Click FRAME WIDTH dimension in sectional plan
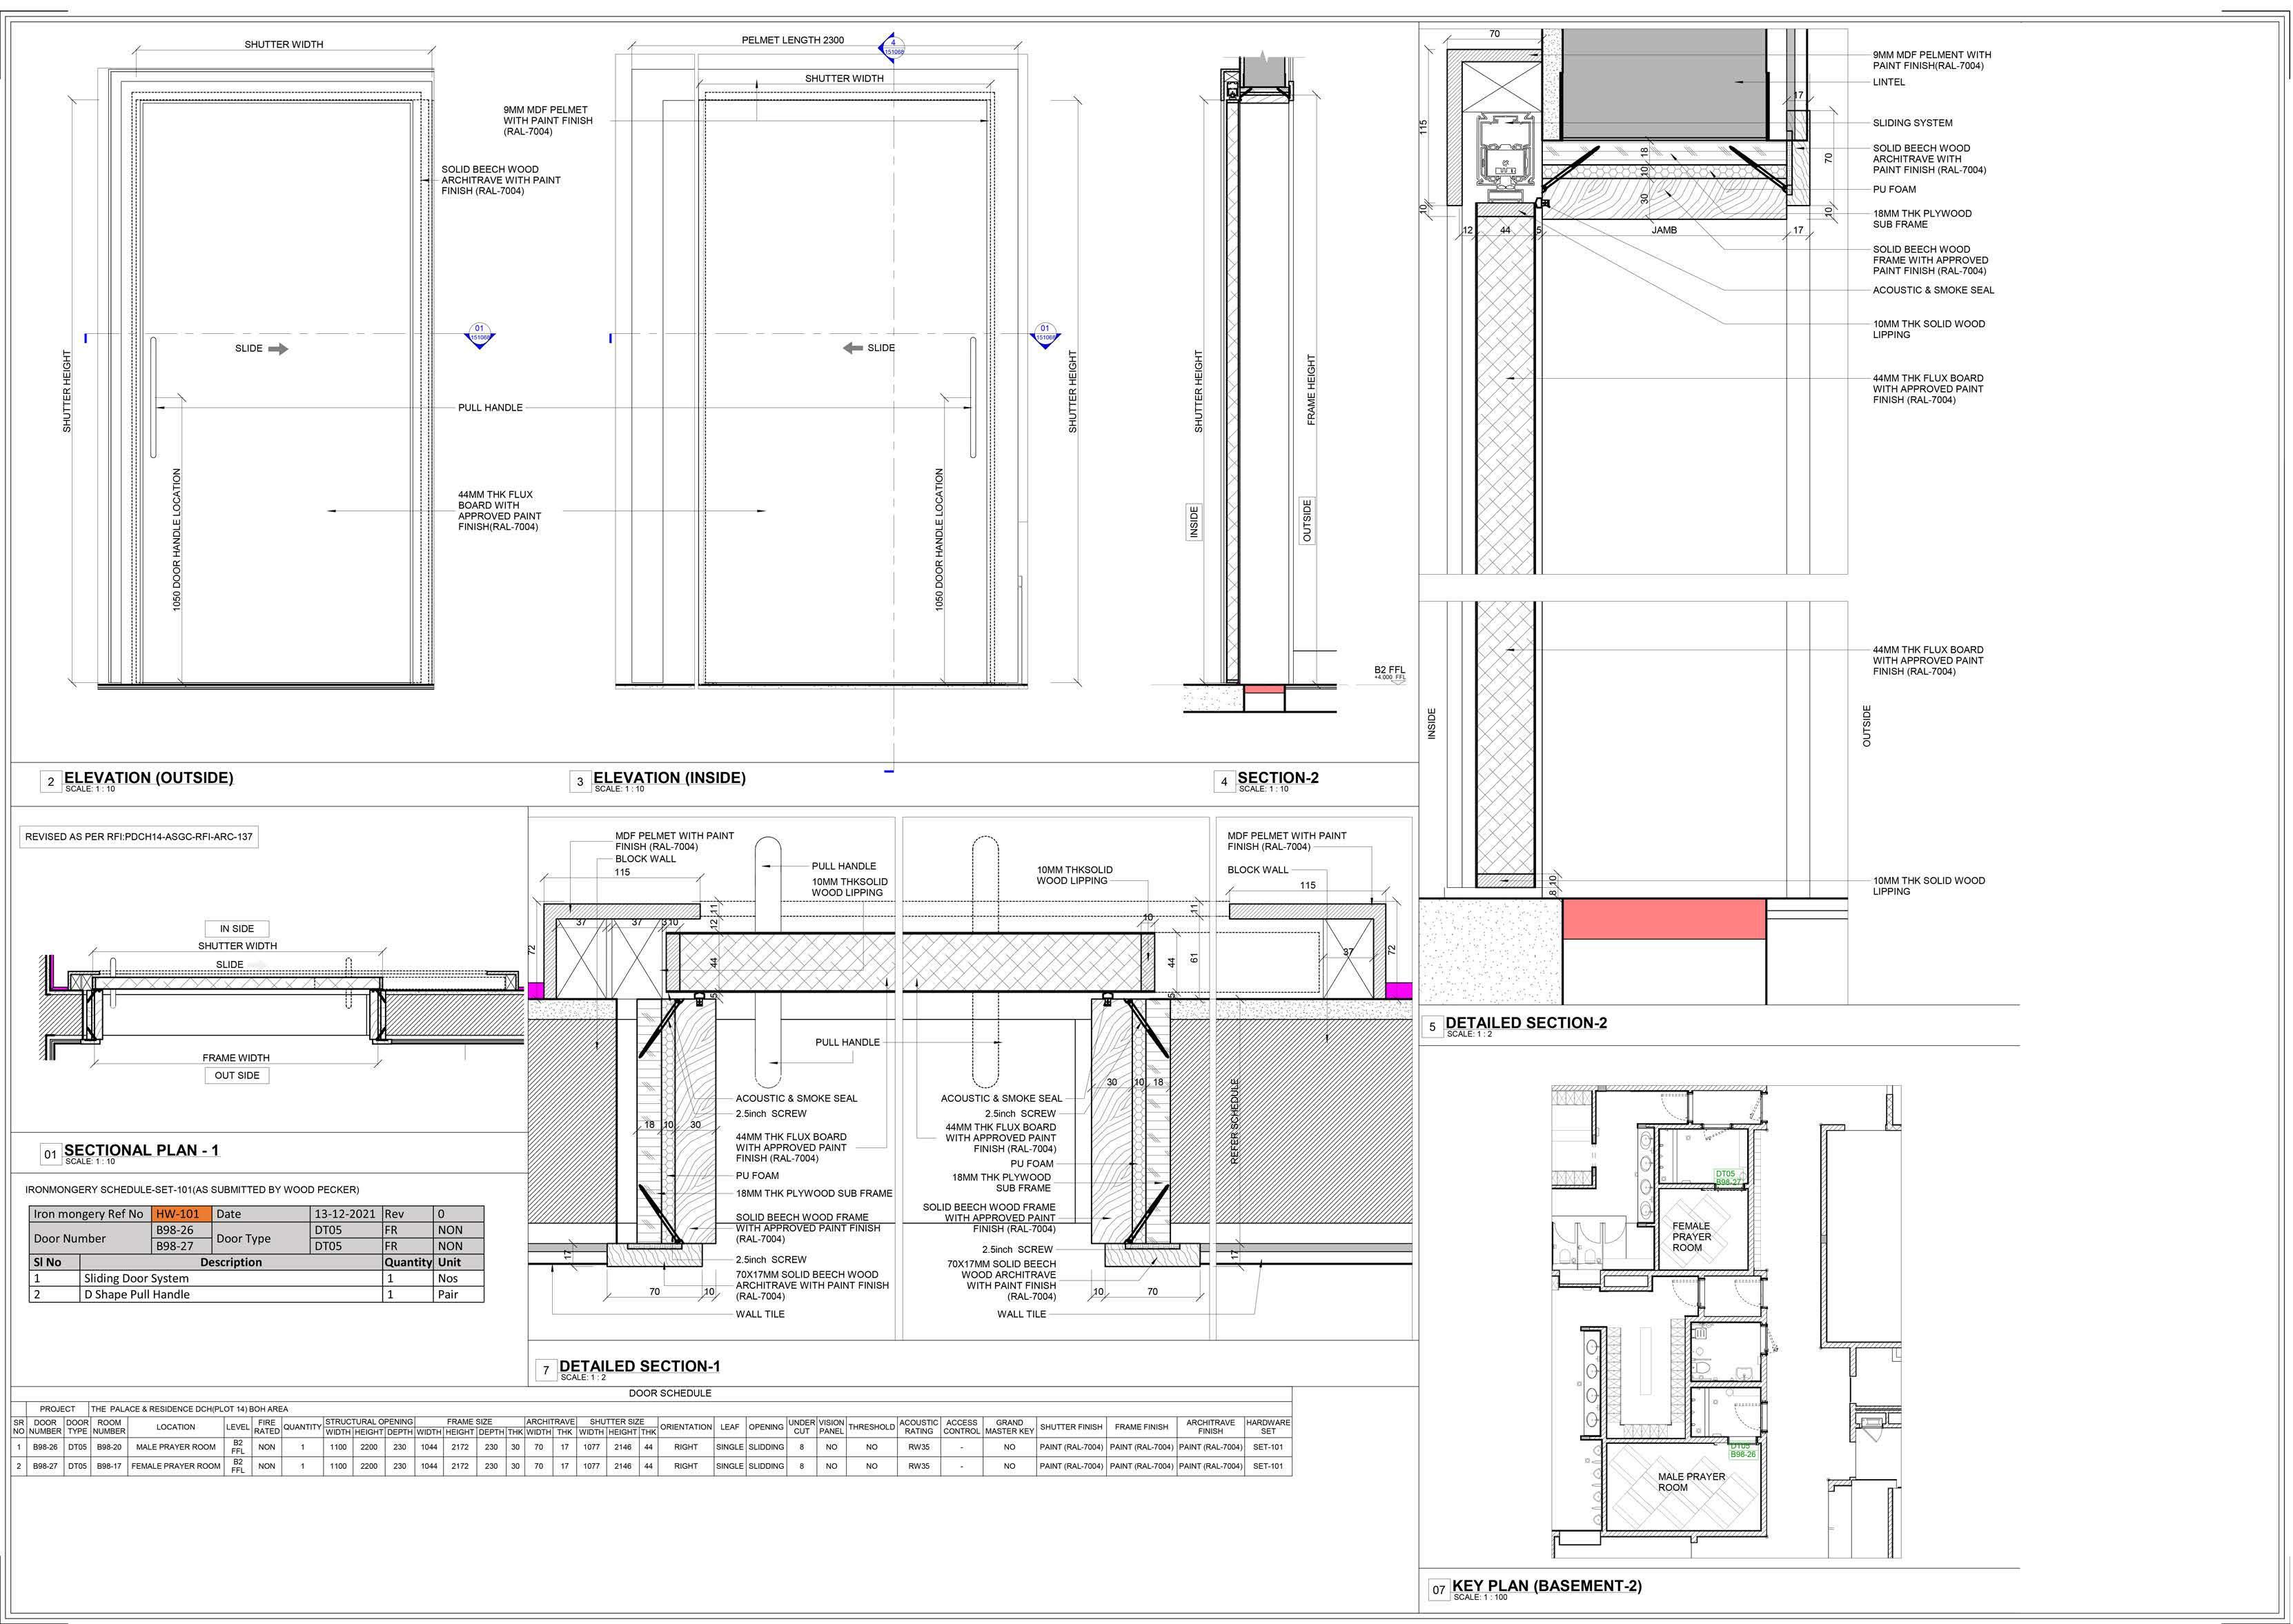The width and height of the screenshot is (2293, 1624). [x=236, y=1058]
